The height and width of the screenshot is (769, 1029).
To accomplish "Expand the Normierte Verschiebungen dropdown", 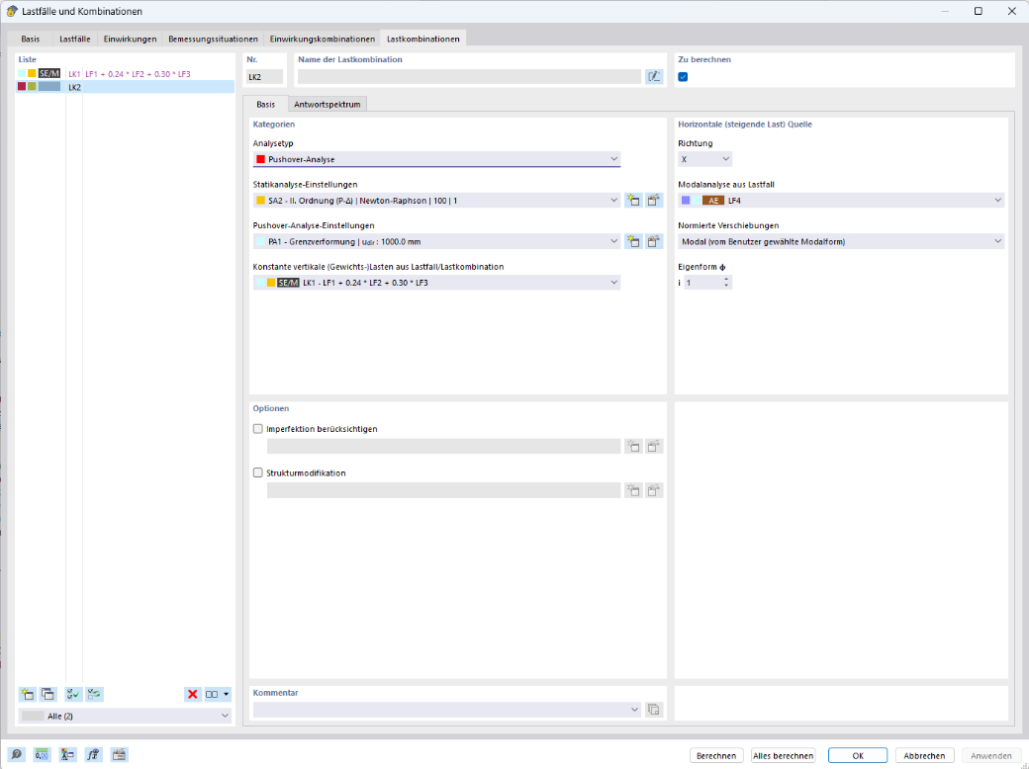I will click(x=841, y=242).
